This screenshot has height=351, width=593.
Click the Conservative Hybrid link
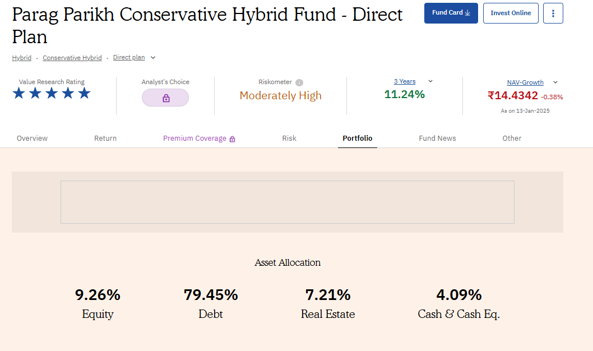(x=72, y=57)
